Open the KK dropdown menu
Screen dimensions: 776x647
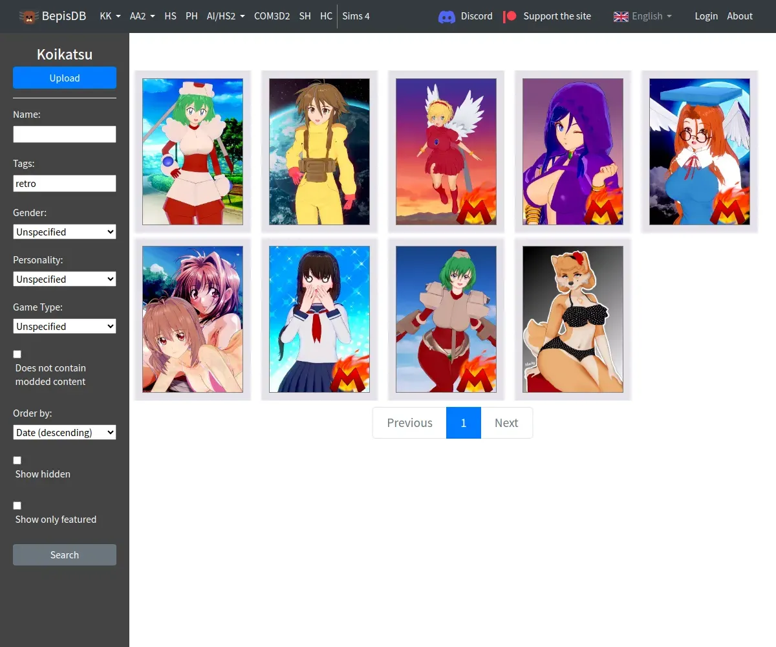point(110,16)
